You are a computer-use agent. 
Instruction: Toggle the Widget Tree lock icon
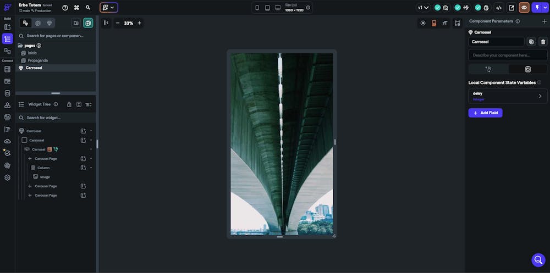(x=69, y=104)
